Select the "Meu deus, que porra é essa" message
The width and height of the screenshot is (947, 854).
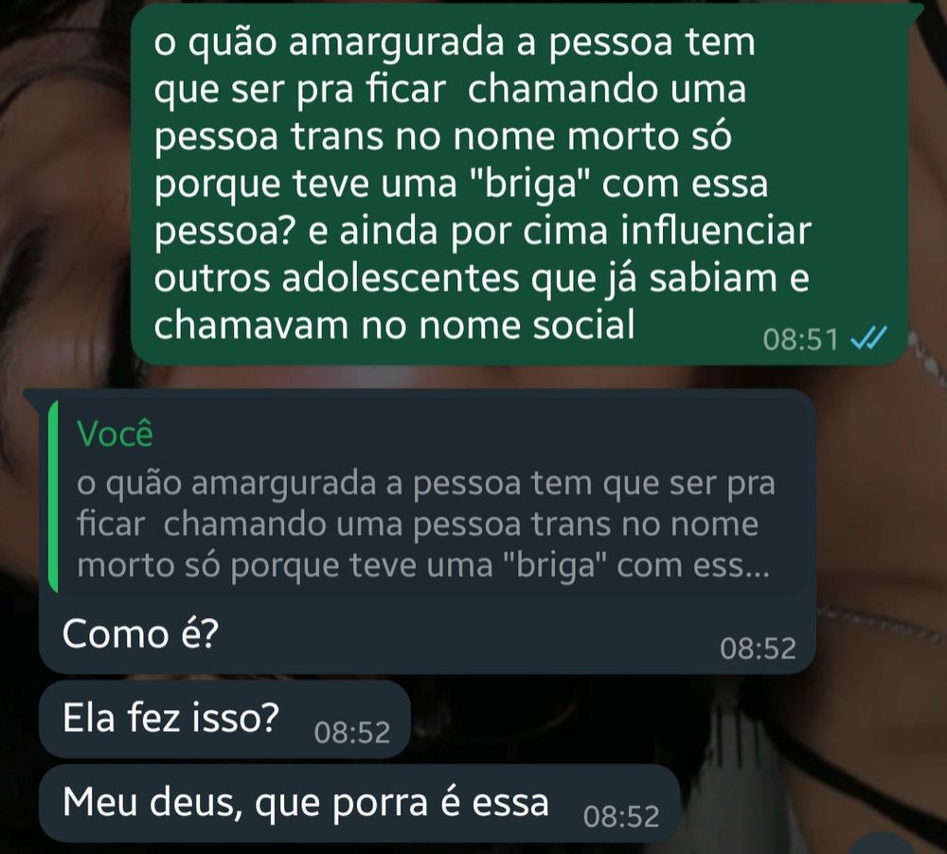359,803
